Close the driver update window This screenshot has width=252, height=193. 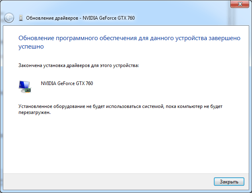(240, 4)
